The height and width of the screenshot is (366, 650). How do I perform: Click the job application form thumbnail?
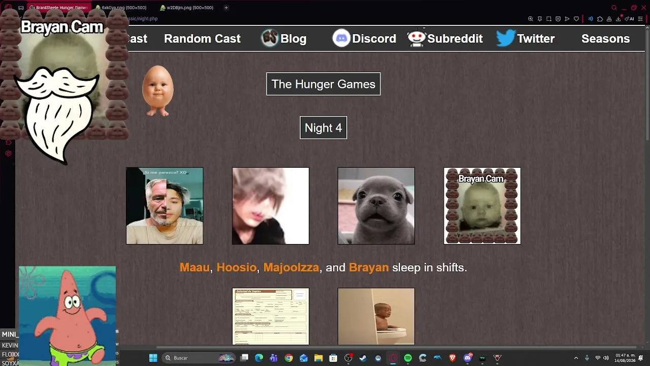point(271,317)
